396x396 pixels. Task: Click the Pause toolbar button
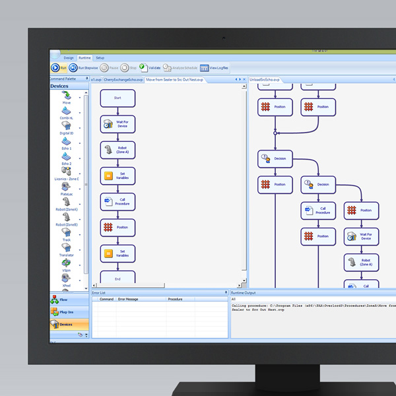(109, 68)
